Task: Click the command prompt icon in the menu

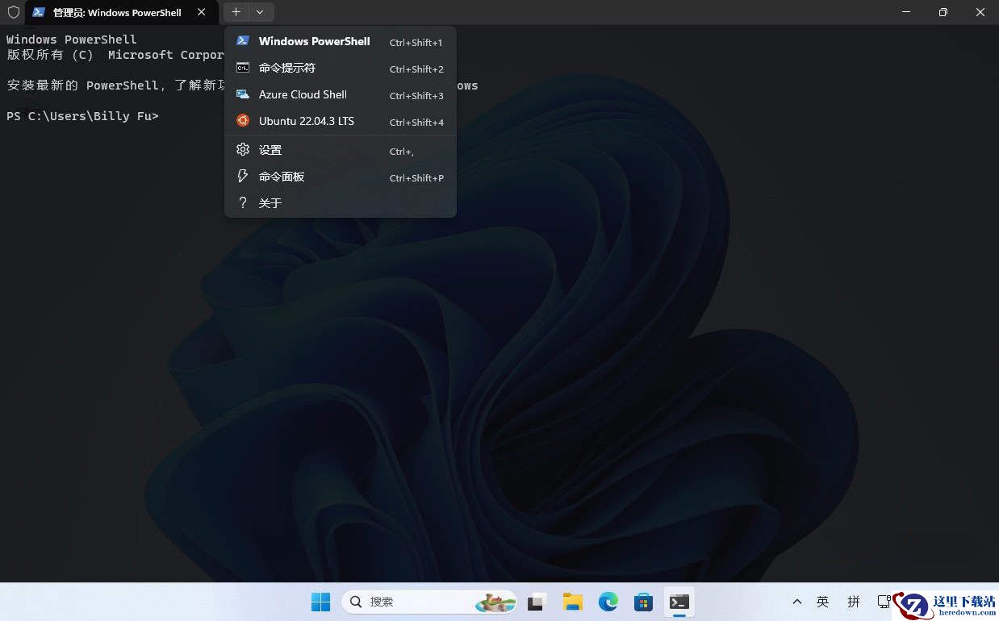Action: pos(242,68)
